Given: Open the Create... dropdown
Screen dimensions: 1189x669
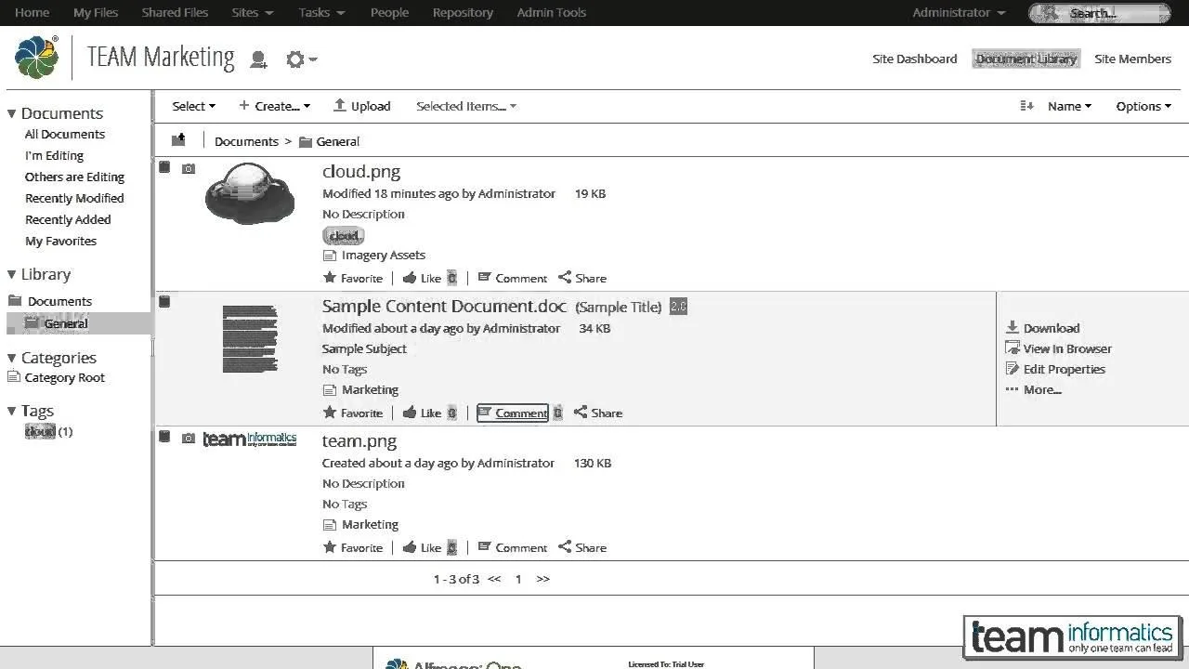Looking at the screenshot, I should 275,106.
